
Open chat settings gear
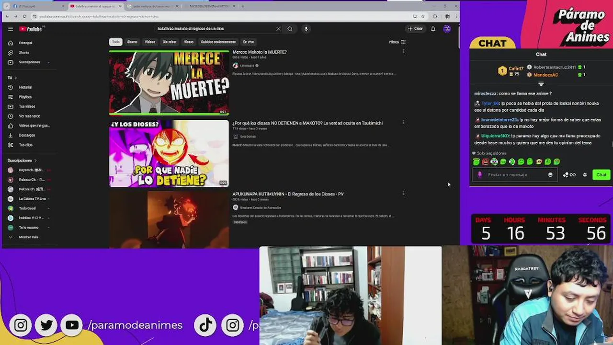point(585,175)
